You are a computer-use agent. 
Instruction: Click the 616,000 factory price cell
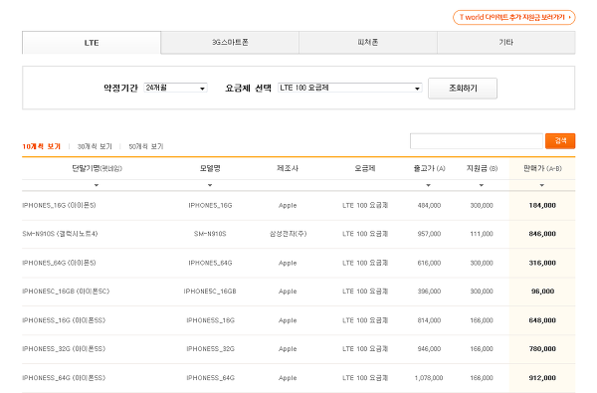click(x=429, y=263)
